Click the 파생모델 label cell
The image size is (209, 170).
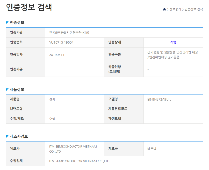click(124, 119)
